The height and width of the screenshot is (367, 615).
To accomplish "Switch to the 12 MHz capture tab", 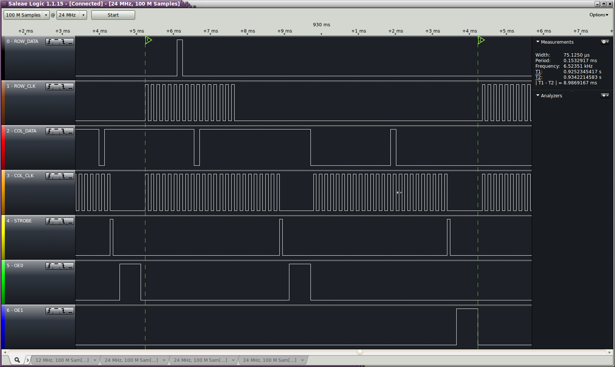I will 62,360.
